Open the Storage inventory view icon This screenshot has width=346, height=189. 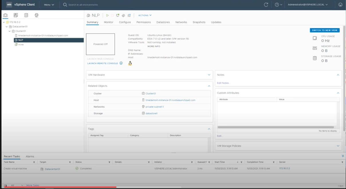(26, 15)
